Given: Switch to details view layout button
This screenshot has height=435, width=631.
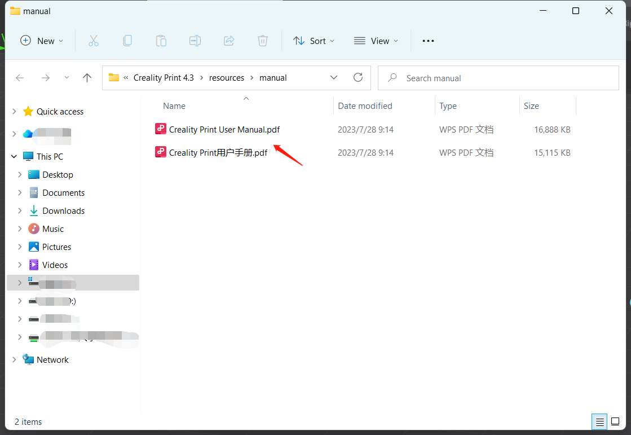Looking at the screenshot, I should pyautogui.click(x=599, y=421).
